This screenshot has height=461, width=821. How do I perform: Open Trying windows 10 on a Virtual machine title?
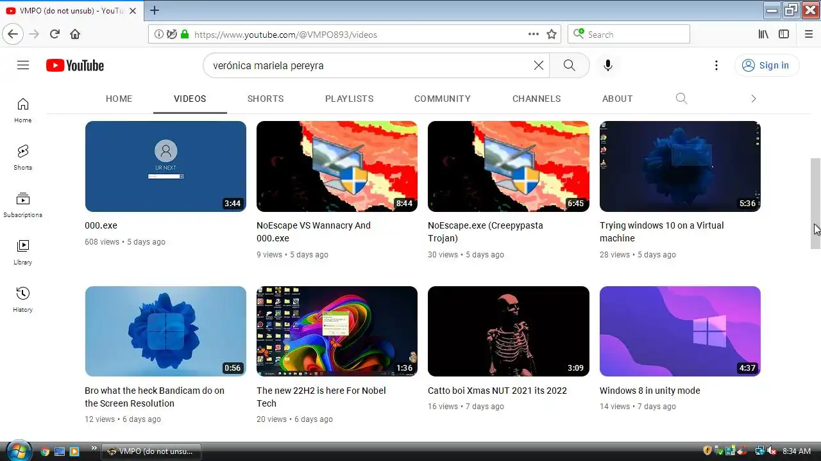661,232
